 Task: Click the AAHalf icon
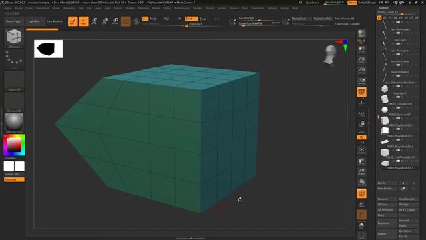coord(361,81)
